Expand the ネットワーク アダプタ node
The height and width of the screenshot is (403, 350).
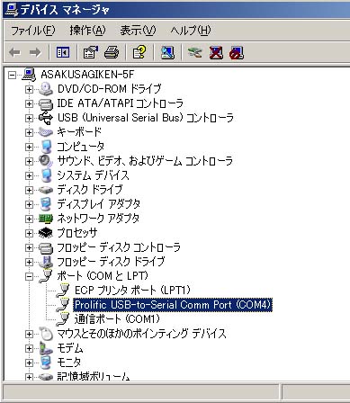pos(29,219)
